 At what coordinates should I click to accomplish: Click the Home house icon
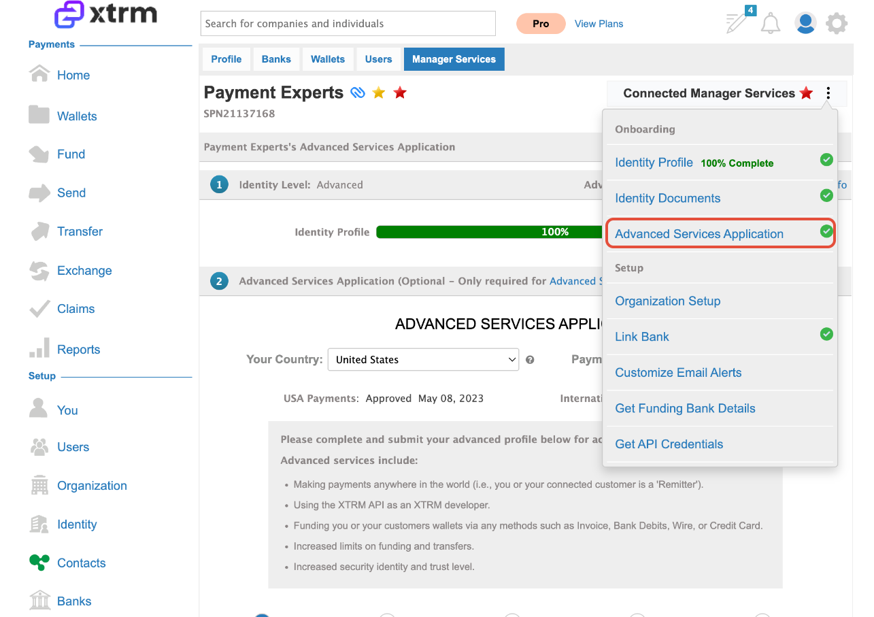tap(39, 73)
